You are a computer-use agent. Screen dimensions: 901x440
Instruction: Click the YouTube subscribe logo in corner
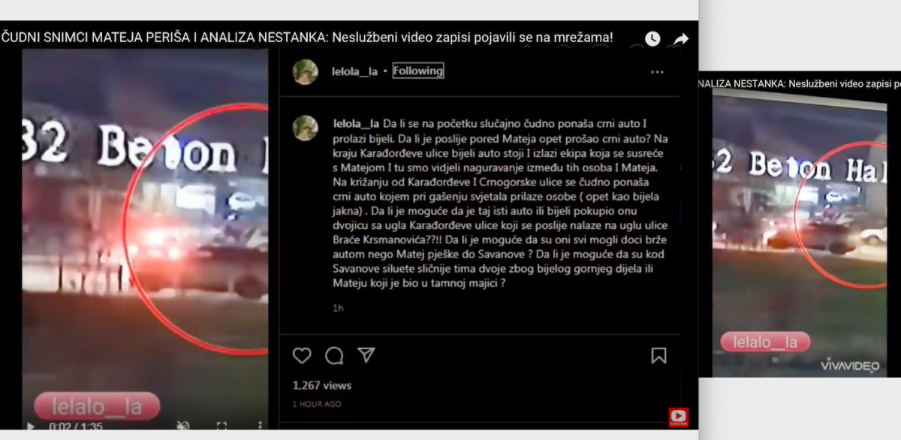679,417
